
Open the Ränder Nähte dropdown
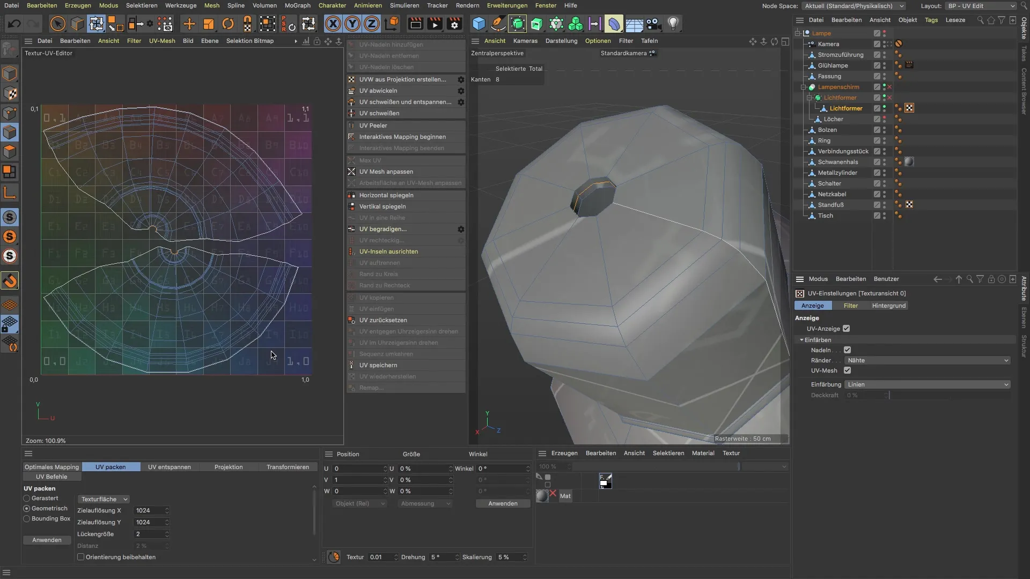point(928,360)
